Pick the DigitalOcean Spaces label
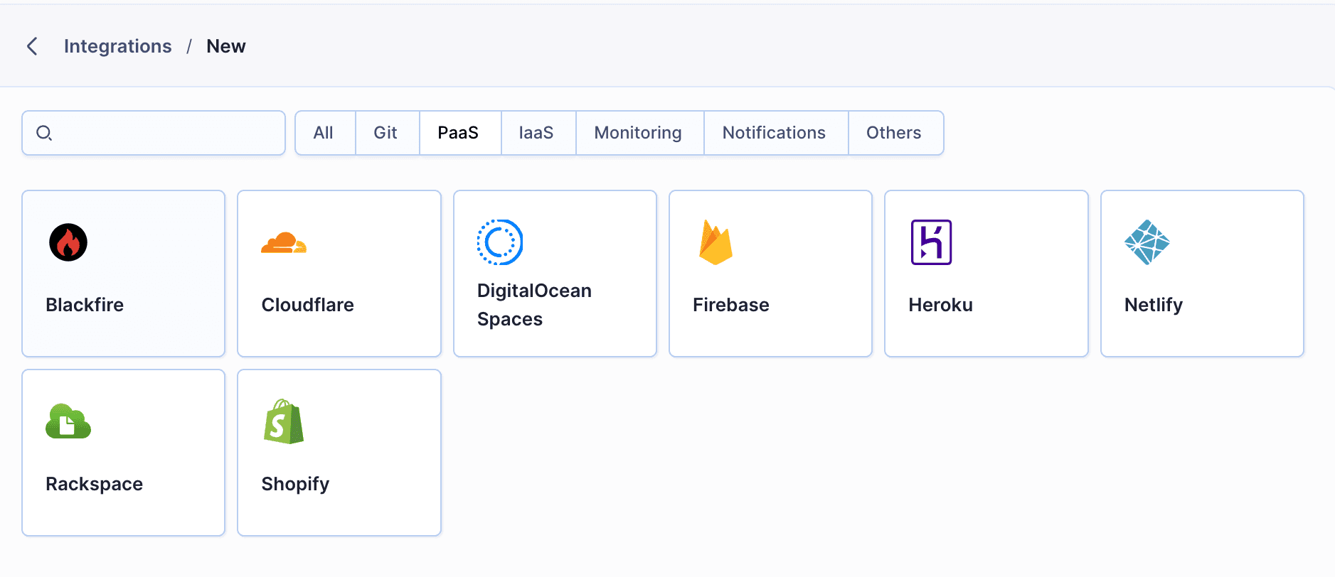This screenshot has width=1335, height=577. (534, 305)
